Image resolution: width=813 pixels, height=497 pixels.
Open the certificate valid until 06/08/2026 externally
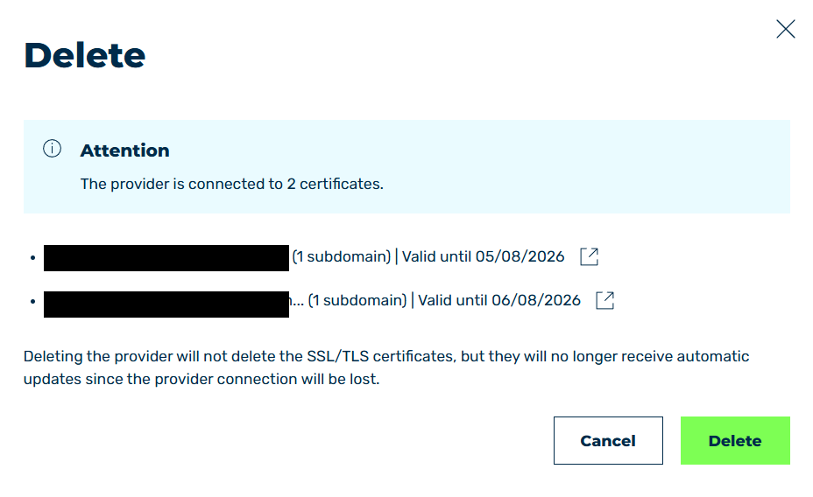[x=605, y=300]
